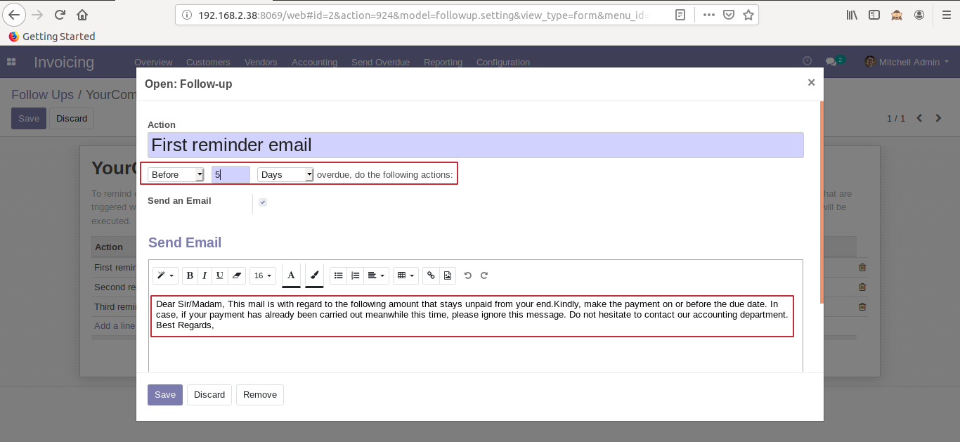Open the insert table dropdown
Image resolution: width=960 pixels, height=442 pixels.
click(406, 275)
